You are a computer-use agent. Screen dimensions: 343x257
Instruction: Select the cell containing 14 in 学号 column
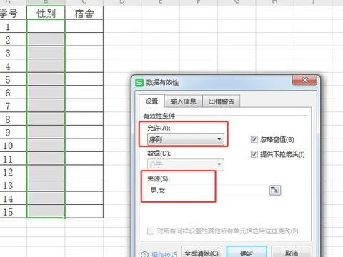pos(13,198)
